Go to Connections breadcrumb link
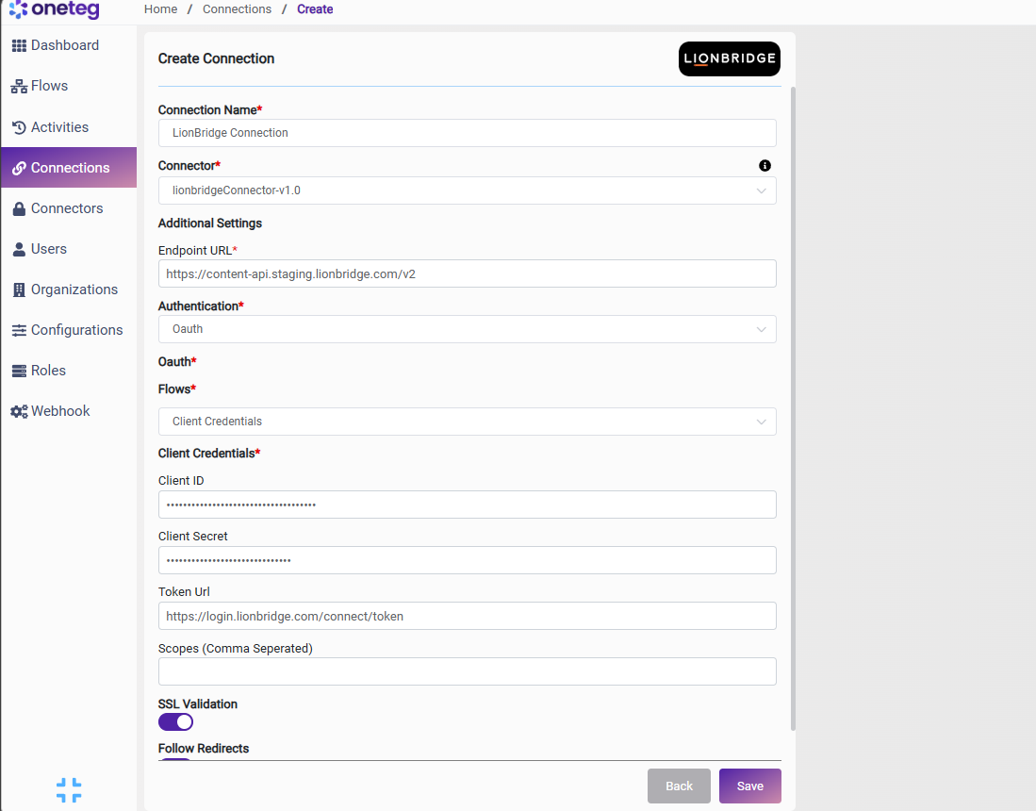 coord(237,9)
